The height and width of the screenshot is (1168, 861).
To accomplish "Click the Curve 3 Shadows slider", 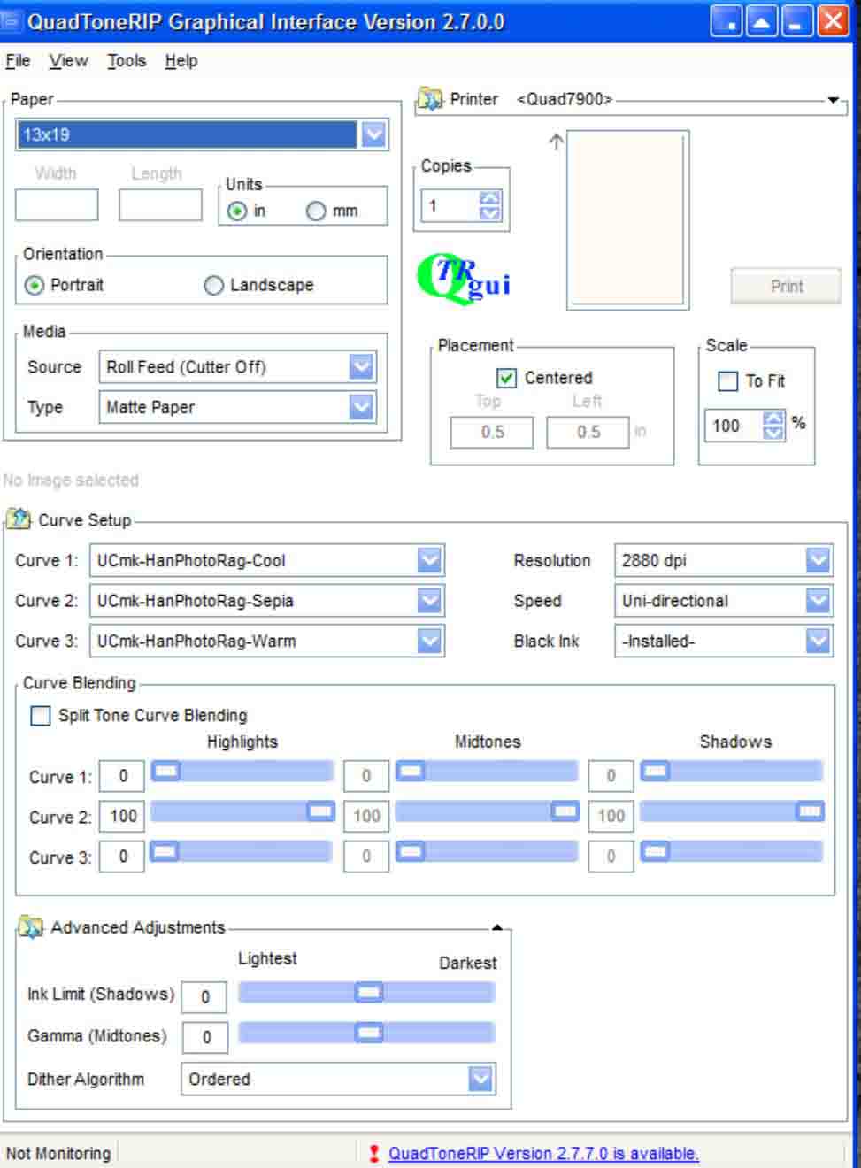I will coord(732,851).
